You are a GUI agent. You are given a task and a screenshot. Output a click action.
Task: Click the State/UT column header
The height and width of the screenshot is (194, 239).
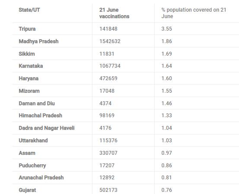(29, 10)
